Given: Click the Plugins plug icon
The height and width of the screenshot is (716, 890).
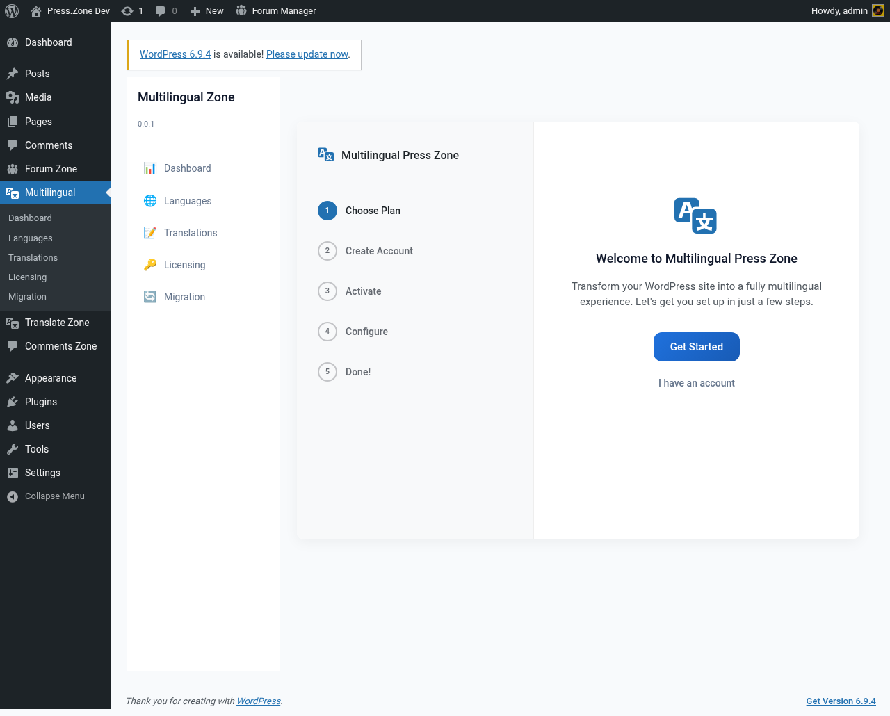Looking at the screenshot, I should 13,402.
